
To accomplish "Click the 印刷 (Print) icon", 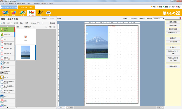I will pos(48,13).
